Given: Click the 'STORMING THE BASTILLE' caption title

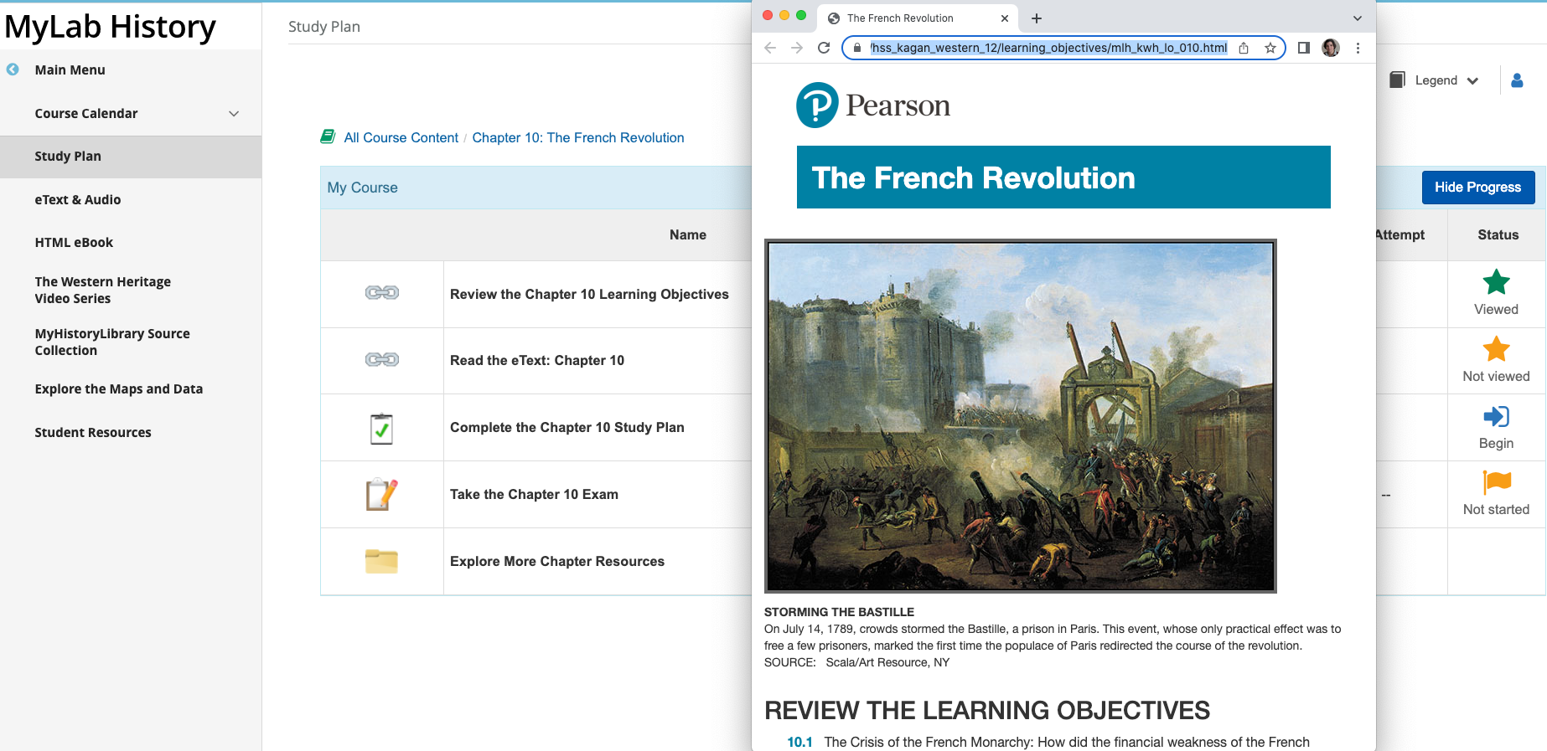Looking at the screenshot, I should [x=839, y=612].
